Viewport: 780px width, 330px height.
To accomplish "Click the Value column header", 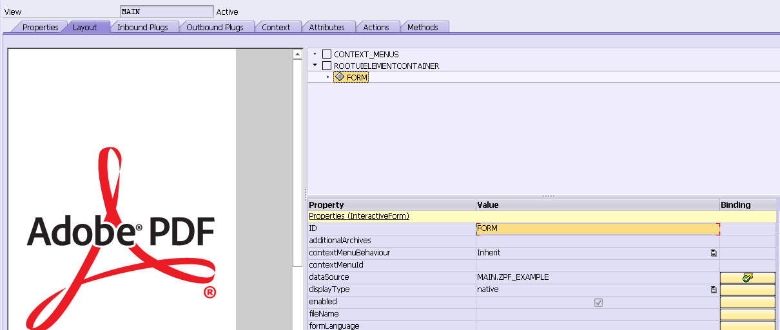I will tap(598, 205).
